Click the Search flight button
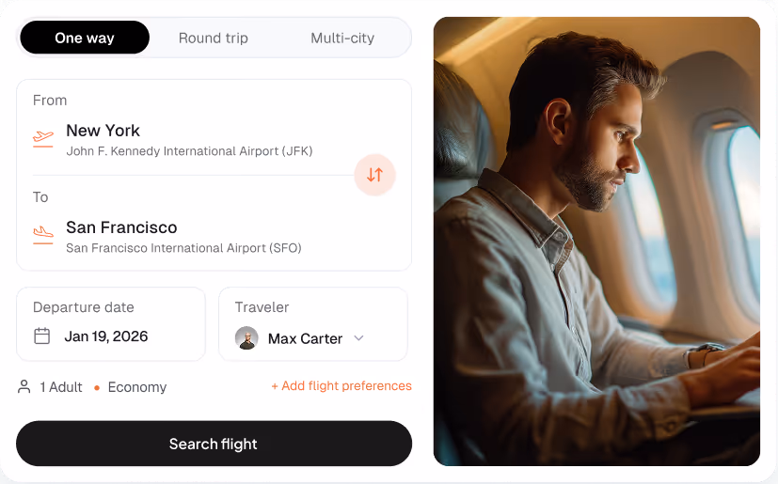The height and width of the screenshot is (484, 778). [x=214, y=444]
